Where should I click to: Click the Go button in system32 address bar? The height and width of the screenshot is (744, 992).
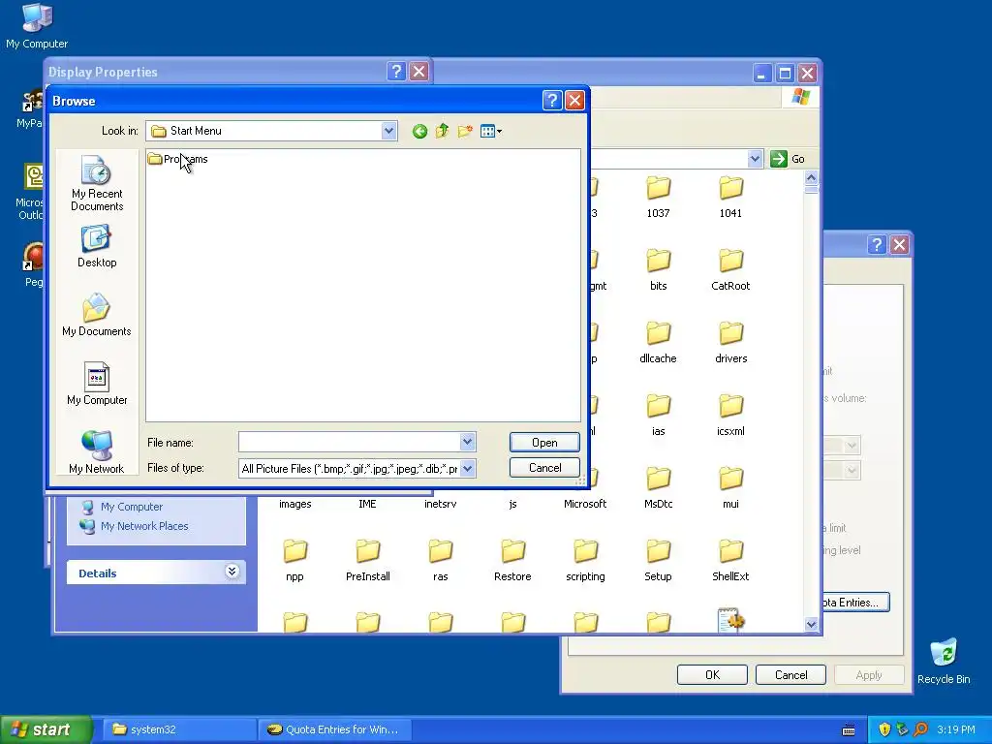coord(787,159)
